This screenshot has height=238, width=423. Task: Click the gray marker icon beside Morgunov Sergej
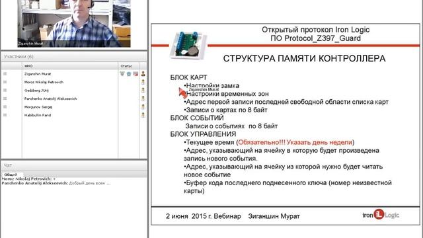coord(5,107)
